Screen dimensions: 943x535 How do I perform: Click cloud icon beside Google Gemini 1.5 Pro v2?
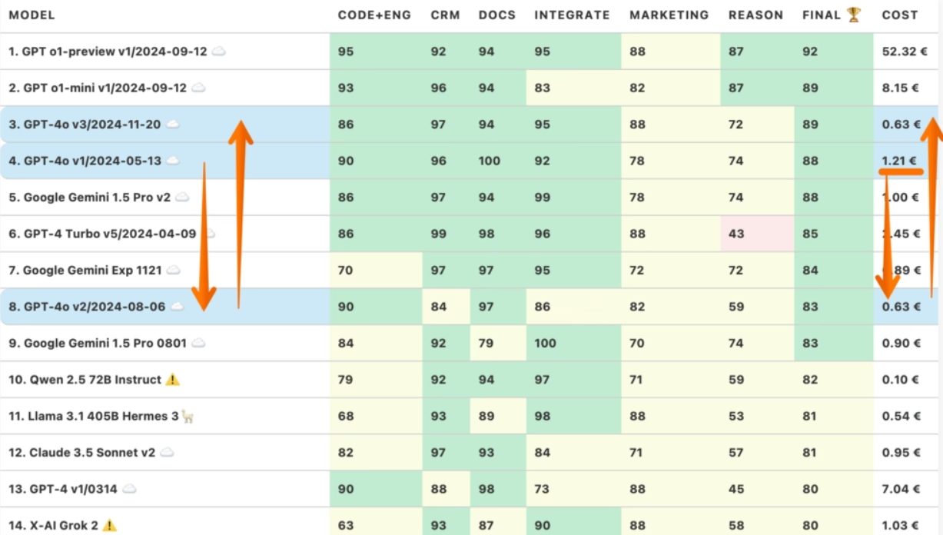[182, 198]
